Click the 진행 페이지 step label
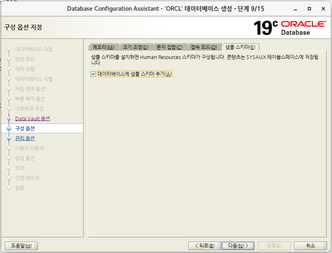 [27, 178]
